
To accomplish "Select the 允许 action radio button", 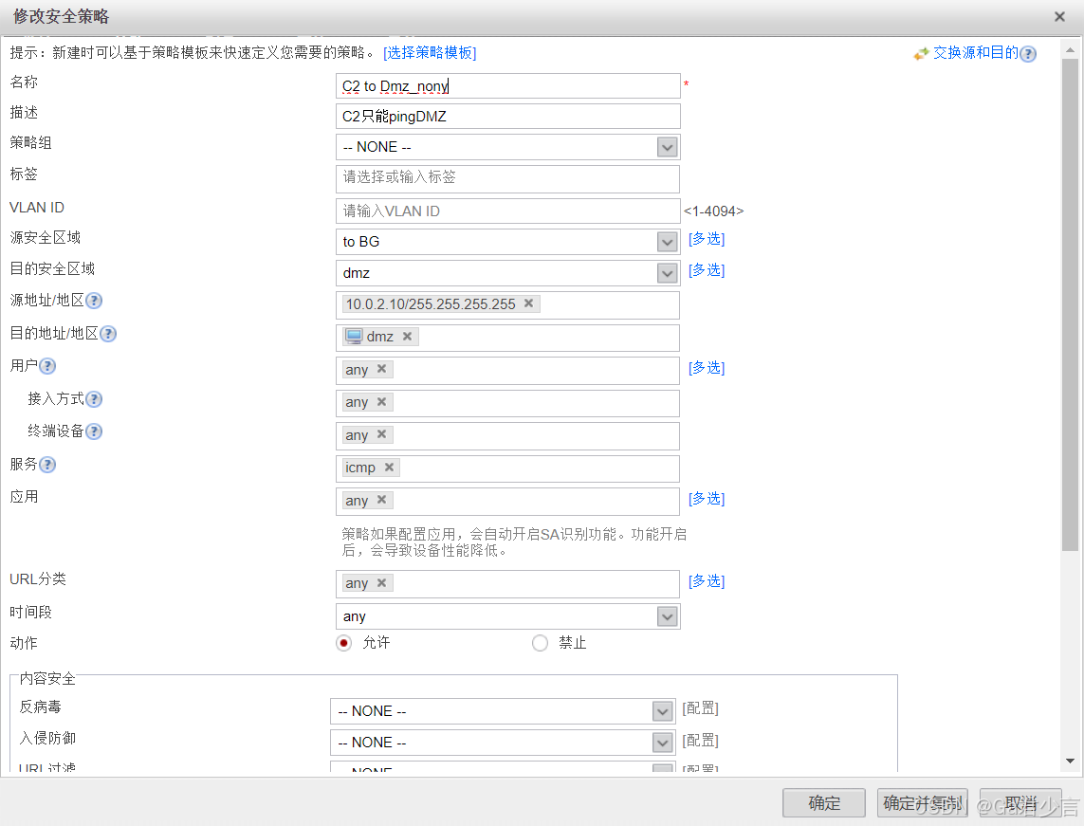I will [343, 644].
